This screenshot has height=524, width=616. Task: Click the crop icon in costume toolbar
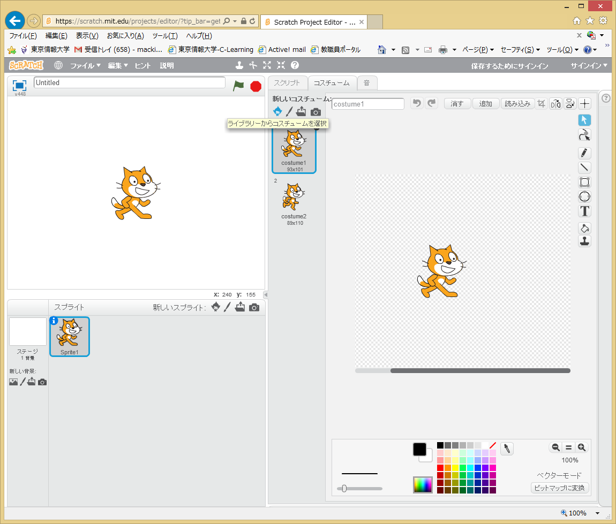(x=542, y=104)
